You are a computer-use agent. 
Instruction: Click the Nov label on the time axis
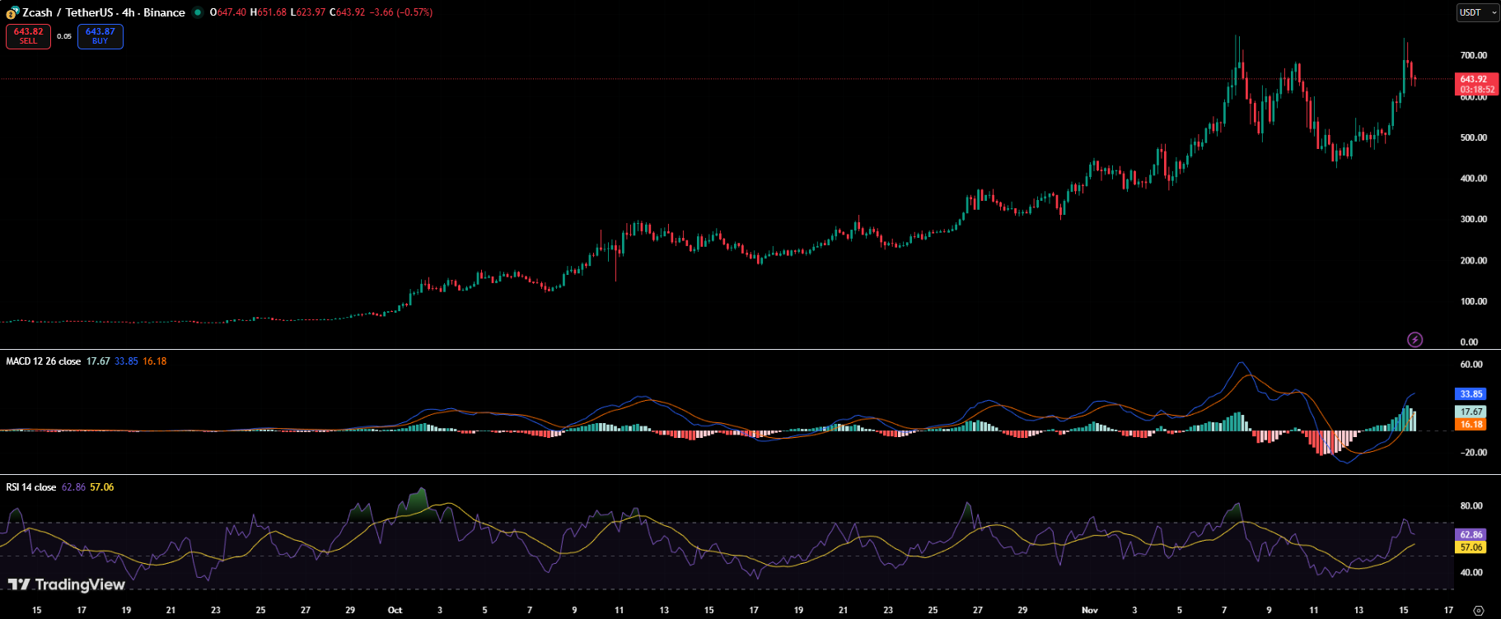(x=1089, y=610)
